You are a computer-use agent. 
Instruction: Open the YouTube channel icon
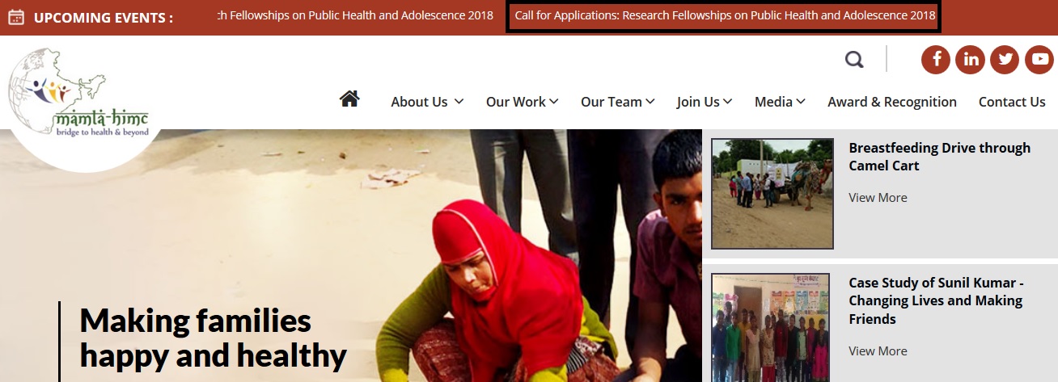1039,59
